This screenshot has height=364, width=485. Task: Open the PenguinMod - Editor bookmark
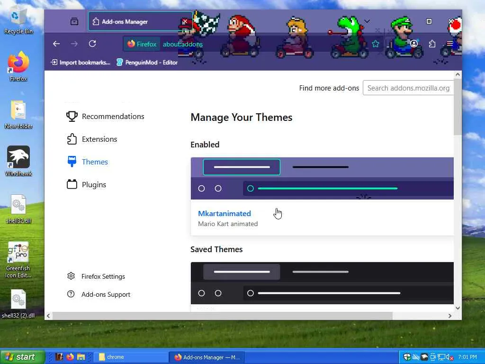147,62
